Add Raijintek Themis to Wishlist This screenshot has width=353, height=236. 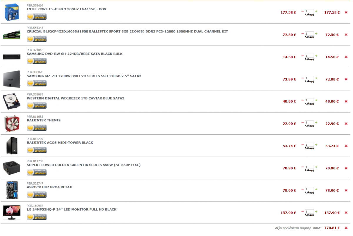(x=37, y=128)
